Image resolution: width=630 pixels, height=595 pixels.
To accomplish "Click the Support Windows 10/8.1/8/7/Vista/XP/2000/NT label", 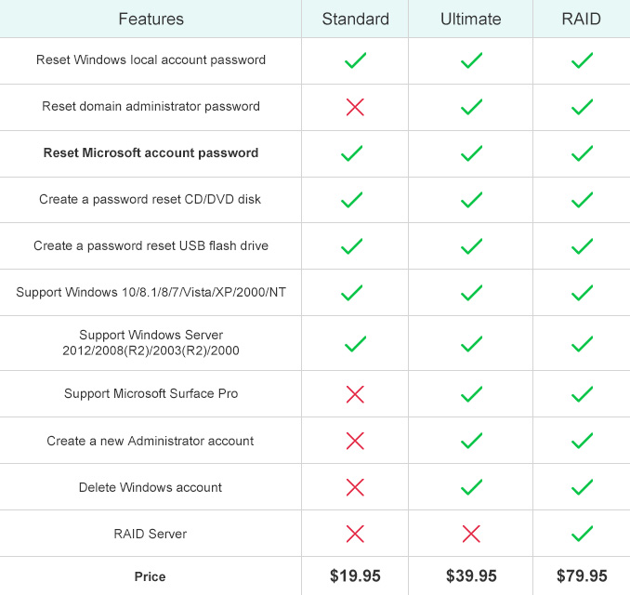I will click(151, 292).
